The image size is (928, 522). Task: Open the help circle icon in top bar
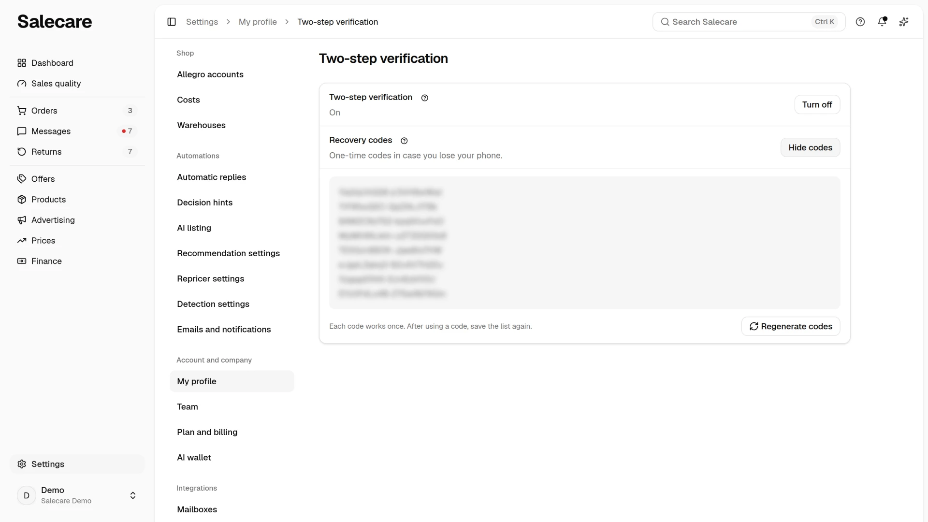(860, 22)
